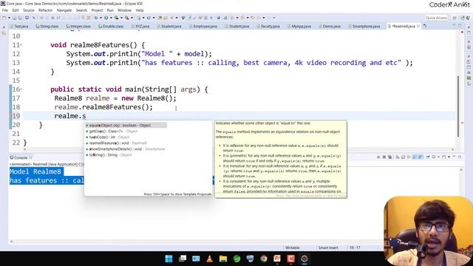Open VLC media player from taskbar
This screenshot has width=473, height=266.
(x=209, y=259)
